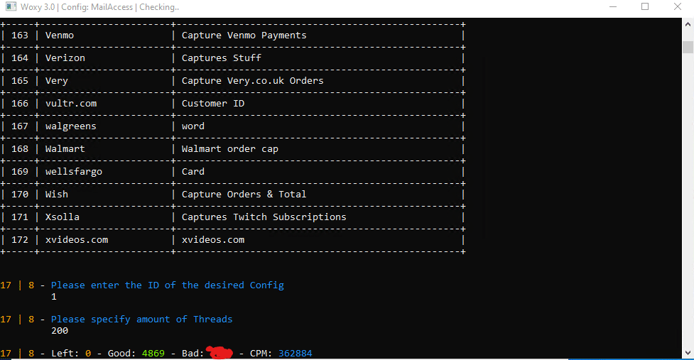Click the scrollbar up arrow
The width and height of the screenshot is (694, 360).
pyautogui.click(x=688, y=25)
